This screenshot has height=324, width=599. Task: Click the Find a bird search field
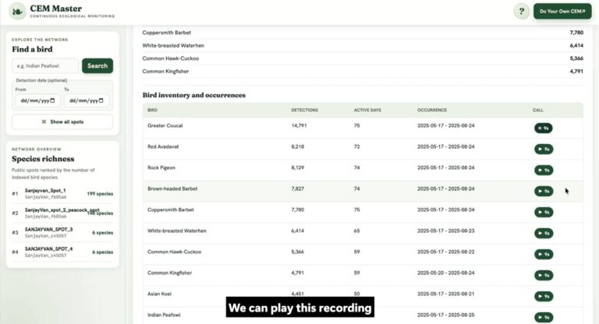click(45, 65)
